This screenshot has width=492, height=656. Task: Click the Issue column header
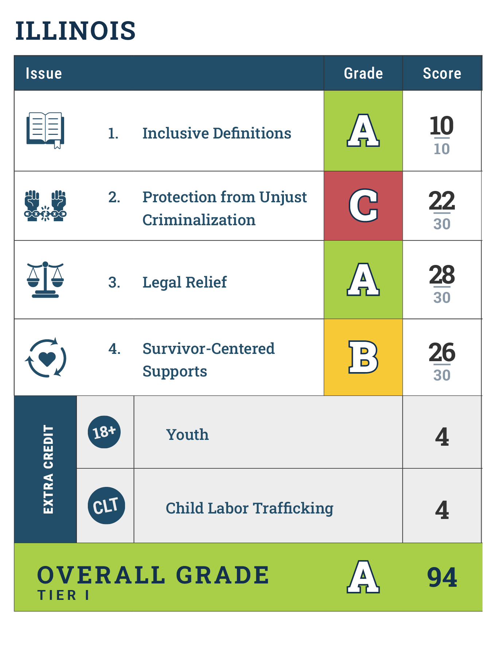coord(44,73)
